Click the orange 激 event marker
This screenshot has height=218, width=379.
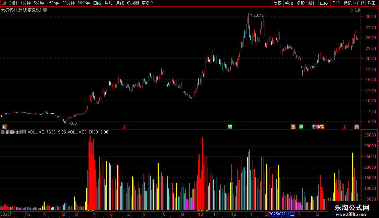pos(293,127)
